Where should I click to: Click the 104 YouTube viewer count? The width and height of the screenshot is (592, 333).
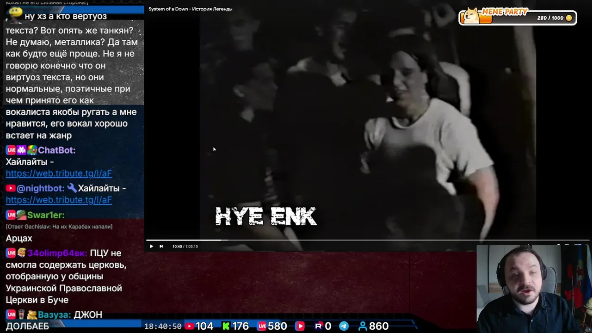tap(204, 326)
